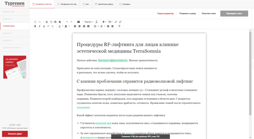Open the text color picker arrow
This screenshot has width=254, height=139.
pos(63,26)
